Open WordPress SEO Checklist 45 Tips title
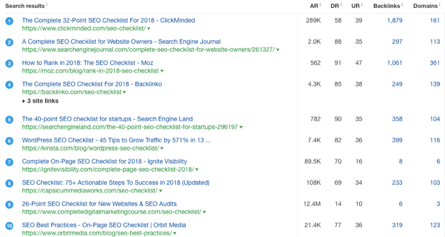 [116, 140]
